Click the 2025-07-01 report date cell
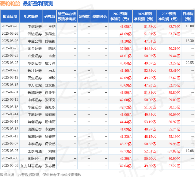195x177 pixels. coord(10,92)
